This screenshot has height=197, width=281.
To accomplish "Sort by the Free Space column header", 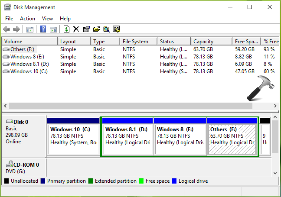I will tap(247, 42).
